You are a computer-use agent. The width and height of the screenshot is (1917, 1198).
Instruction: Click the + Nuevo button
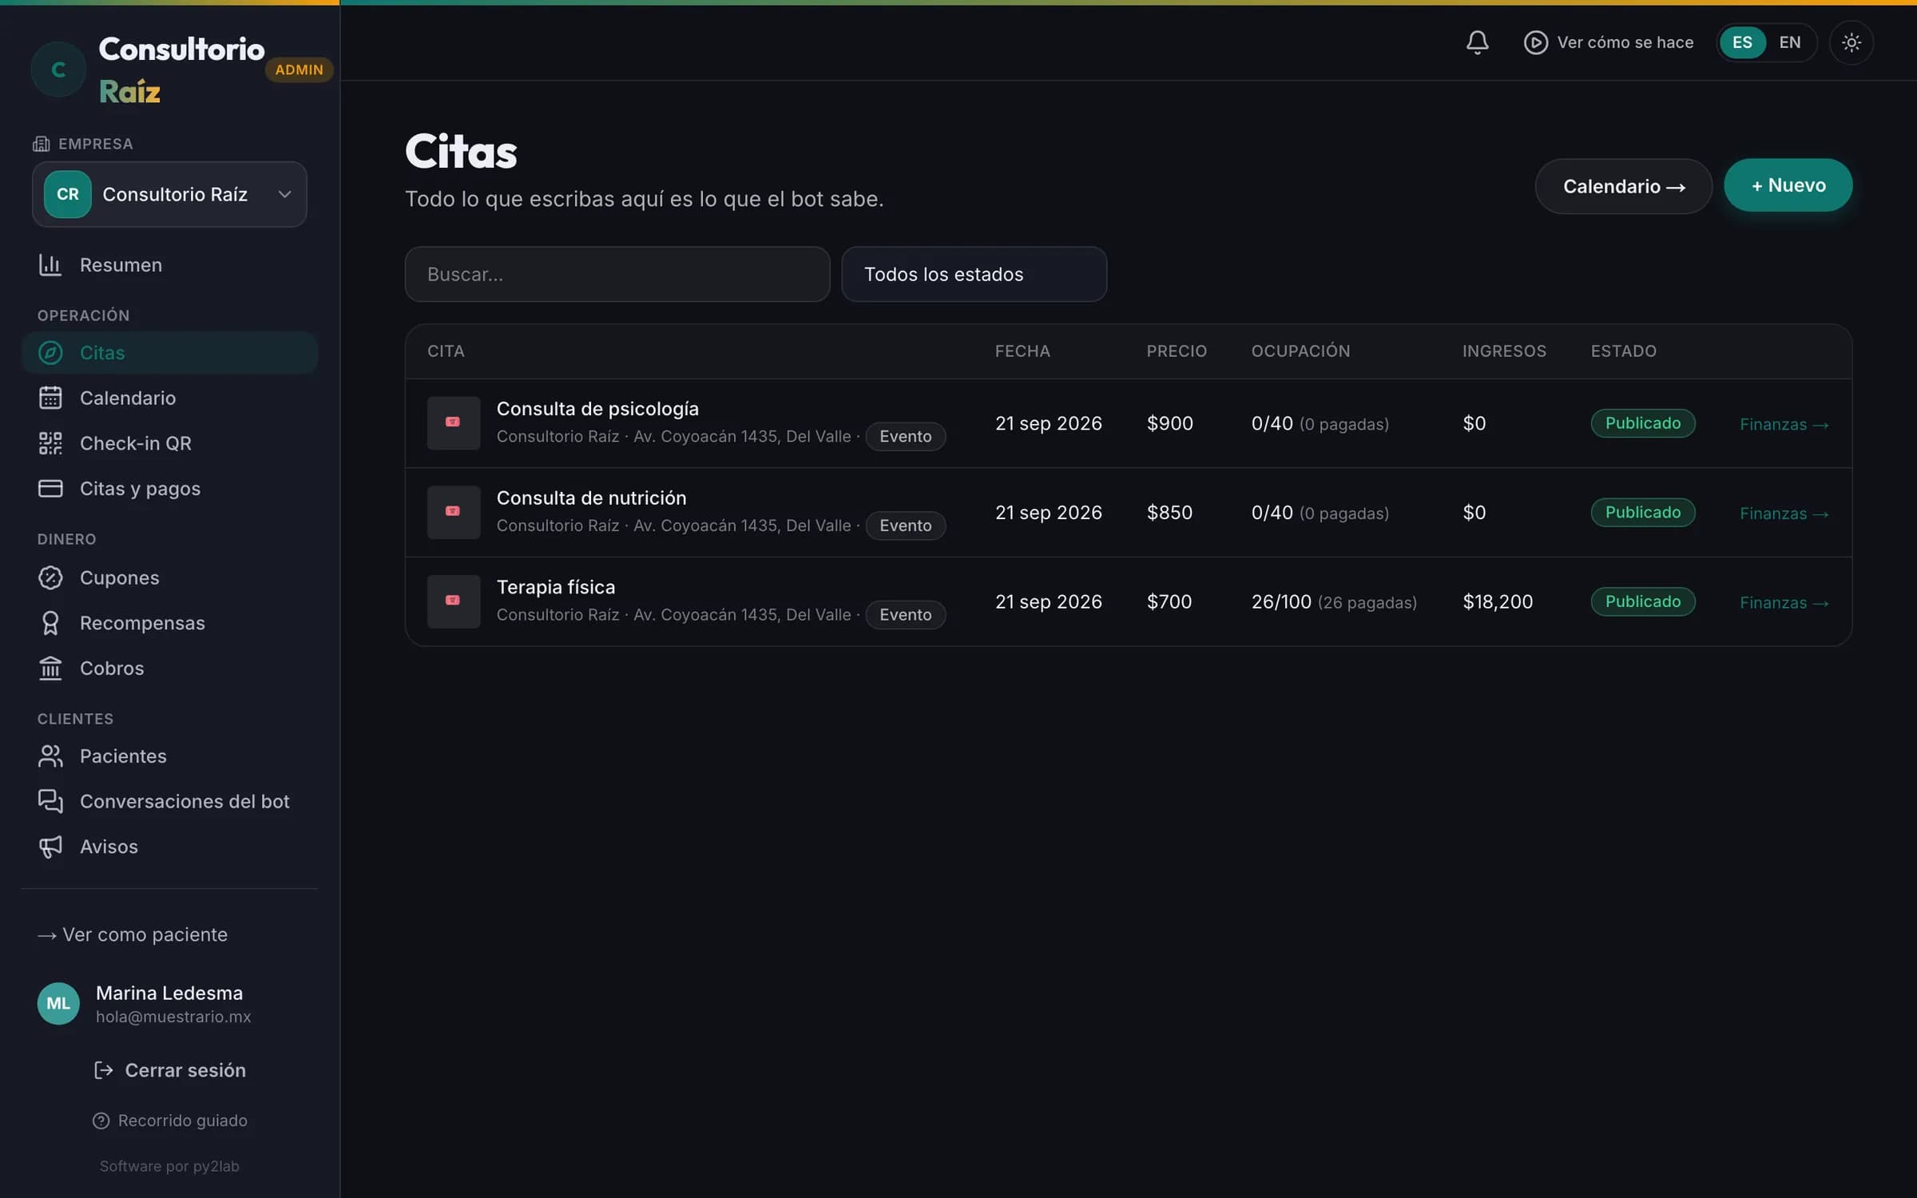pyautogui.click(x=1788, y=185)
